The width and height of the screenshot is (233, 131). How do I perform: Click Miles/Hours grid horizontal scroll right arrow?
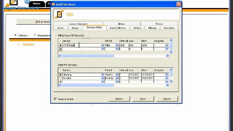(x=167, y=56)
